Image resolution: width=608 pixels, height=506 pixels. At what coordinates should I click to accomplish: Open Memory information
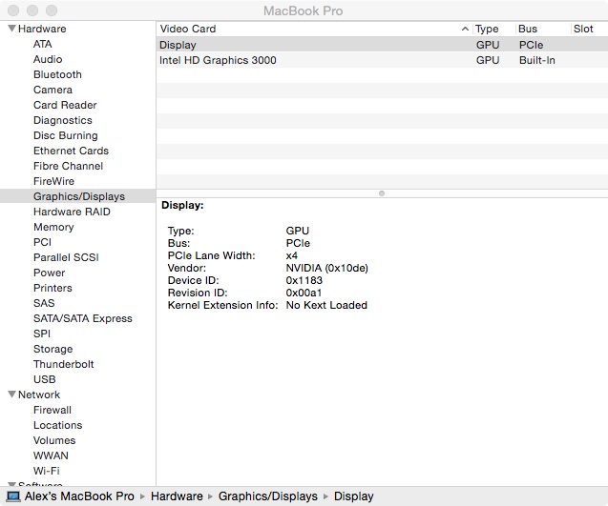[53, 227]
